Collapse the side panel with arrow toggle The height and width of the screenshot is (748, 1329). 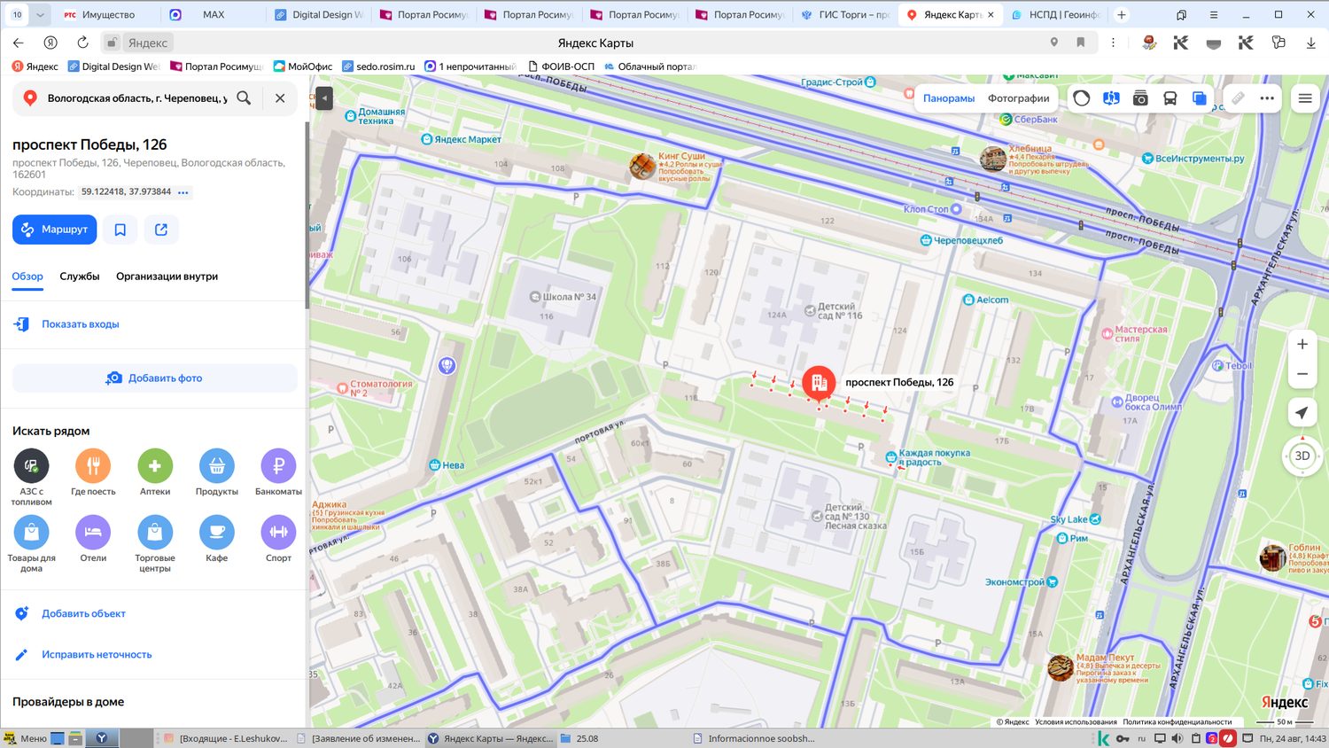coord(324,97)
